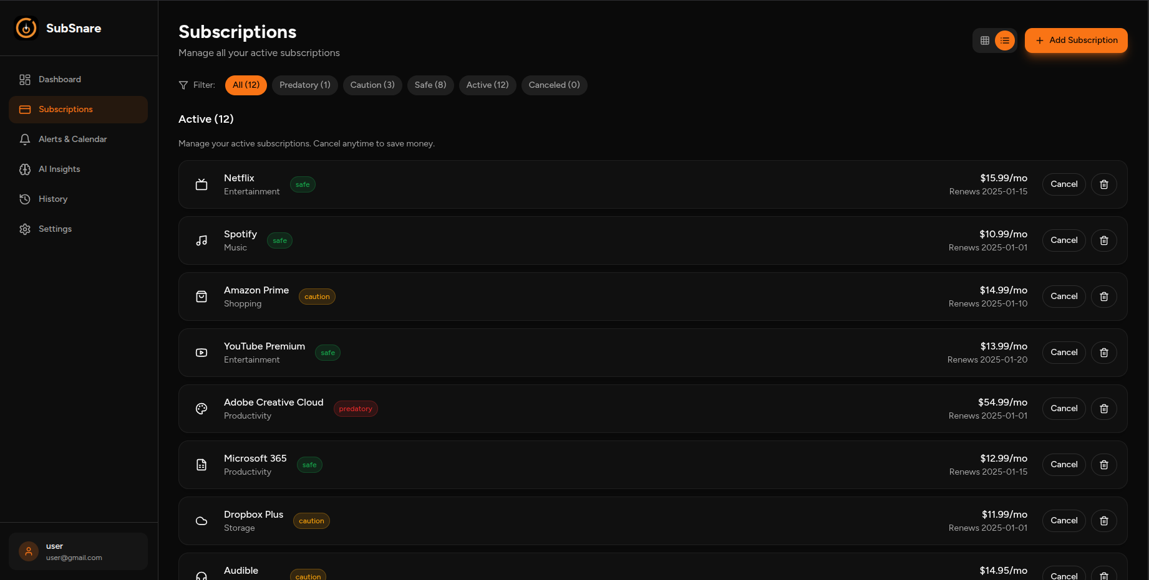This screenshot has width=1149, height=580.
Task: Go to Alerts & Calendar
Action: [78, 139]
